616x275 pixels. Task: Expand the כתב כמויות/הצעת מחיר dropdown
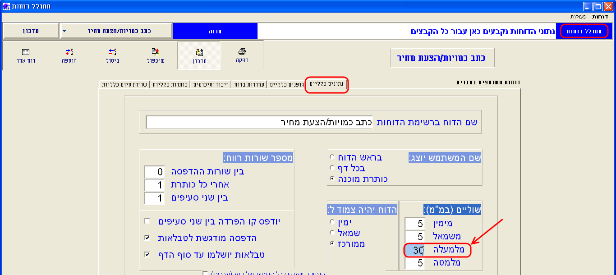pos(64,31)
